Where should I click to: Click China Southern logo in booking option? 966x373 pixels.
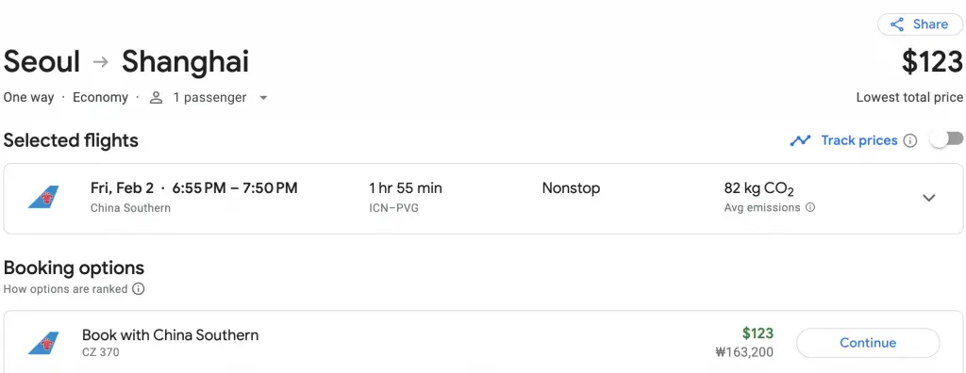(43, 343)
